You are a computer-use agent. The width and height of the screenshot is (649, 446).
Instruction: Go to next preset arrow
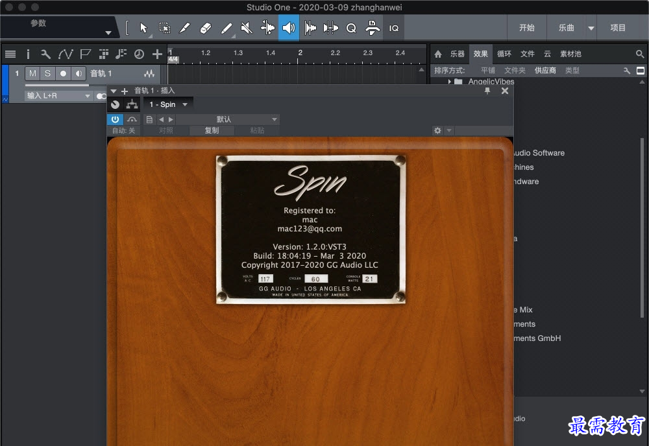click(171, 119)
